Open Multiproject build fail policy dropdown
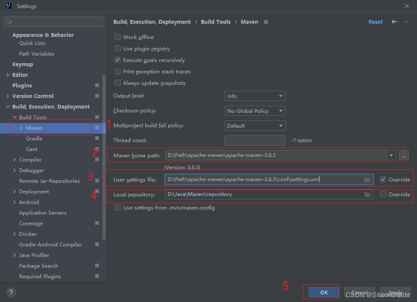 pos(255,126)
